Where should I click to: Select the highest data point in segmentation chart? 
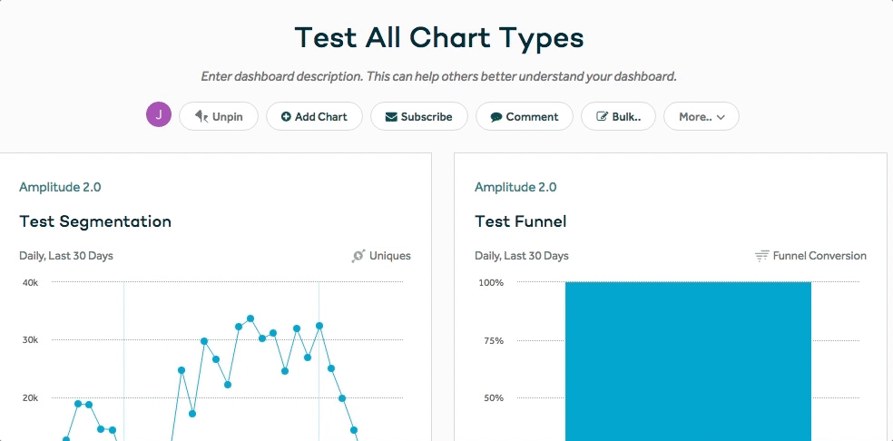(250, 318)
